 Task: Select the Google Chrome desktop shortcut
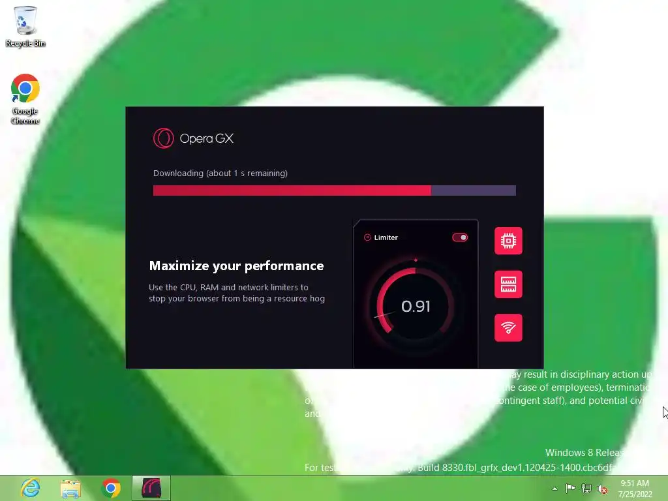pyautogui.click(x=25, y=99)
